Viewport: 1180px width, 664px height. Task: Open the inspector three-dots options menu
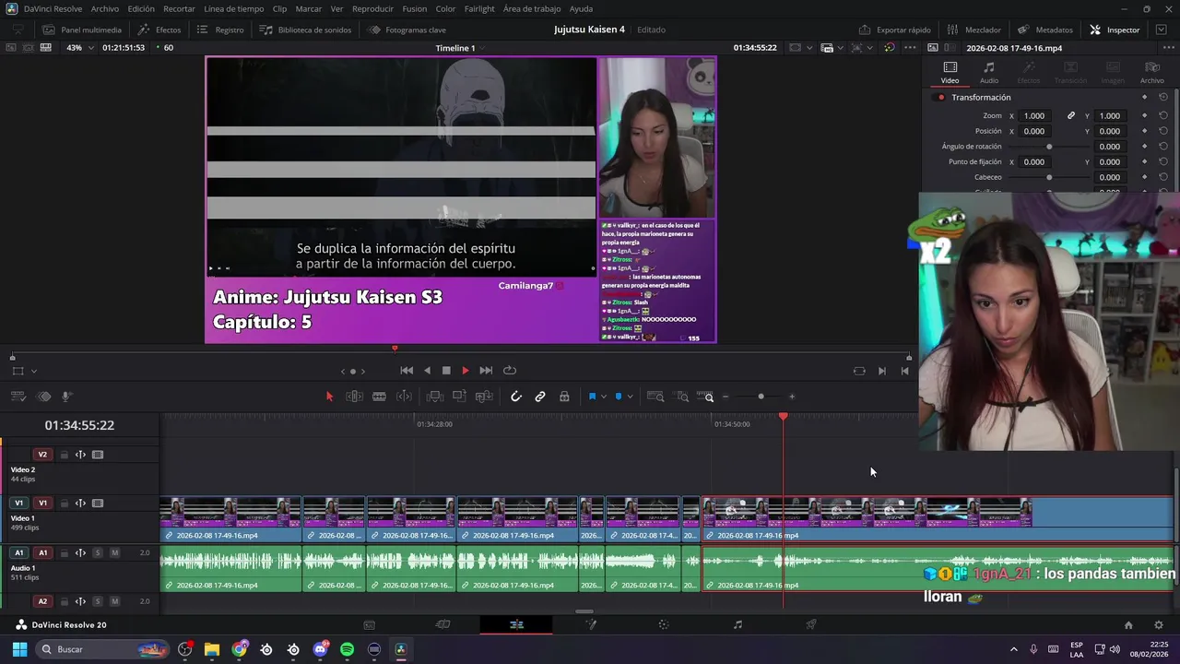pos(1169,48)
